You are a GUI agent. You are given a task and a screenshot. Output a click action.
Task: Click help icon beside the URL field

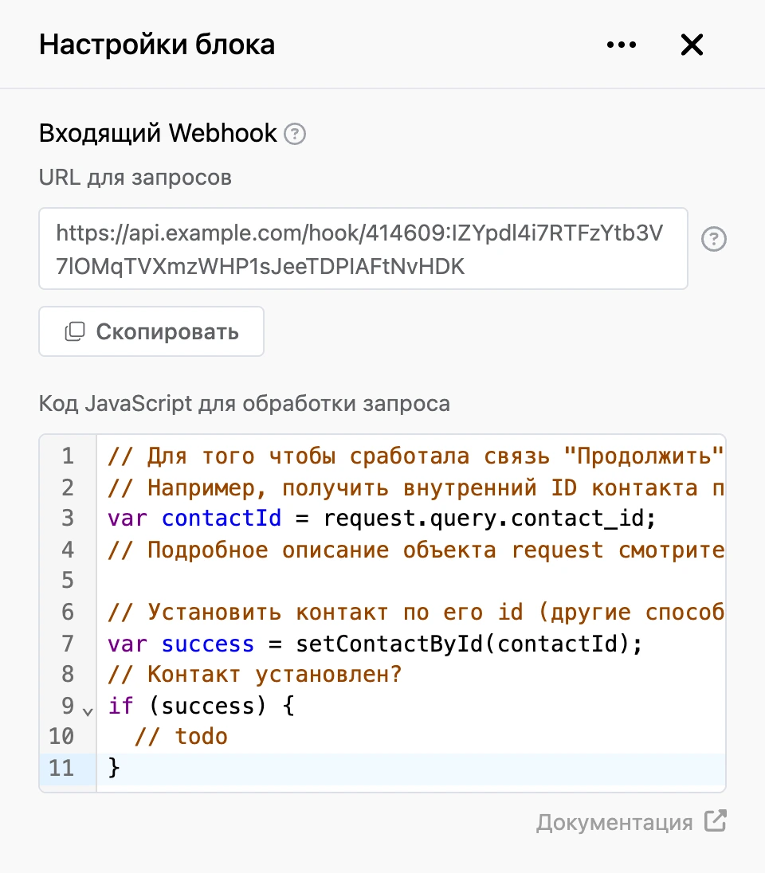714,239
